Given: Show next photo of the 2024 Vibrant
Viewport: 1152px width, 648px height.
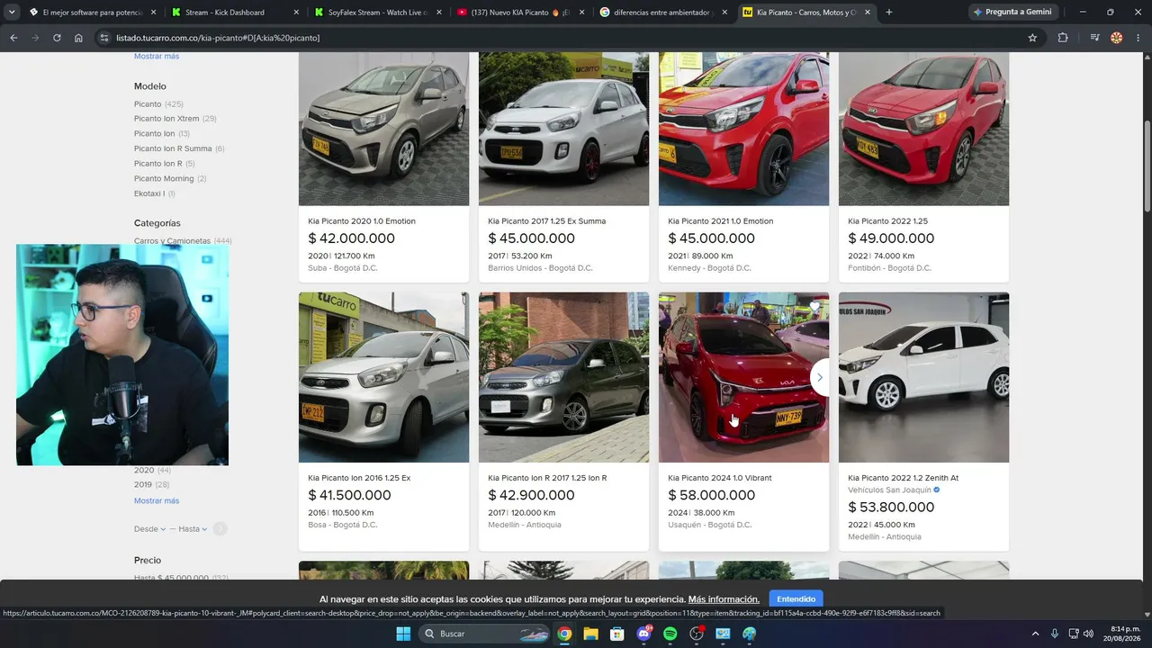Looking at the screenshot, I should pyautogui.click(x=819, y=377).
